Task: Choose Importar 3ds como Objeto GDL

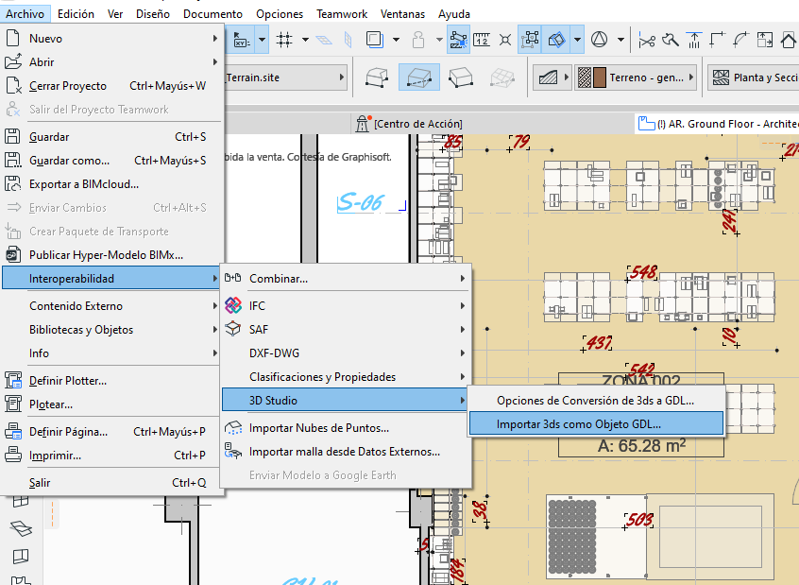Action: point(579,424)
